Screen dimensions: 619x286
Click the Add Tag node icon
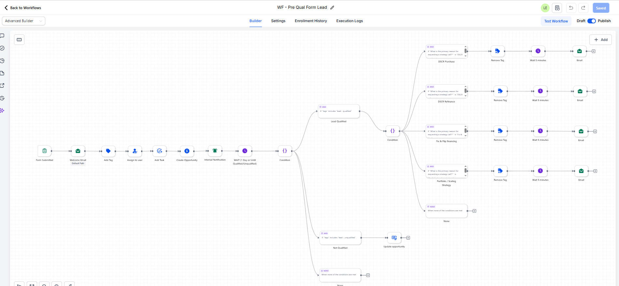point(108,151)
